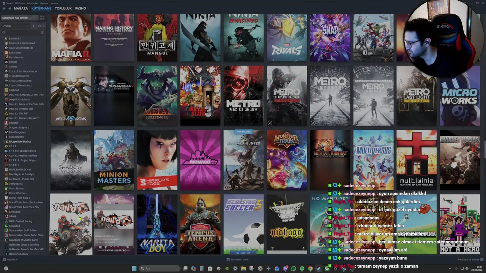Select Celeste in the game list
This screenshot has height=273, width=486.
[x=13, y=67]
